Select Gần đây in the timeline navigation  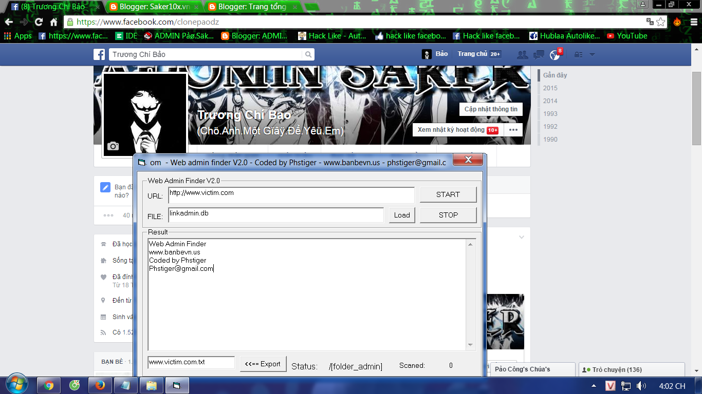(x=555, y=75)
